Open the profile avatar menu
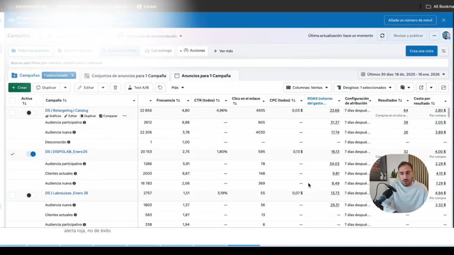The image size is (454, 255). coord(446,36)
